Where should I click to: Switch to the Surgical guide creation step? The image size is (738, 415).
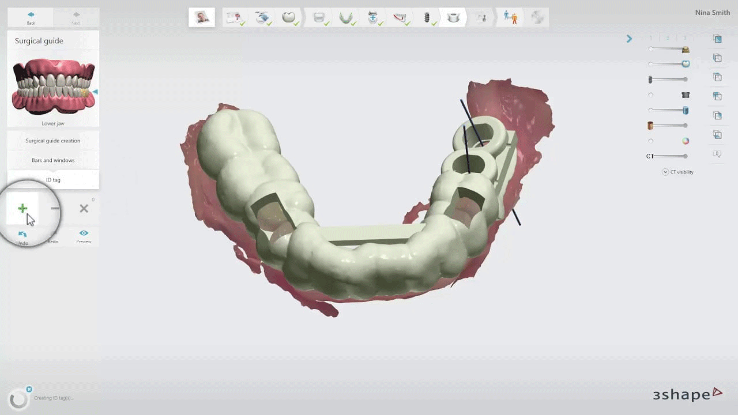click(52, 140)
